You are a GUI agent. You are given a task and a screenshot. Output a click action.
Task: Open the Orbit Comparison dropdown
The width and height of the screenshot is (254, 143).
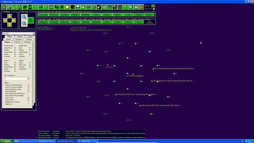pos(28,79)
